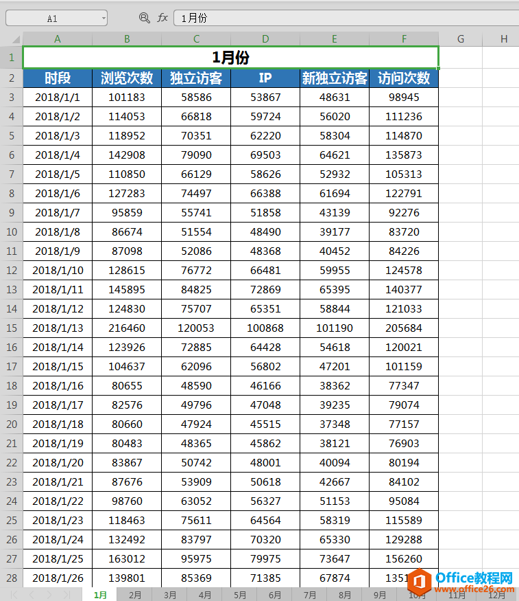The height and width of the screenshot is (601, 519).
Task: Select column A header
Action: [x=58, y=39]
